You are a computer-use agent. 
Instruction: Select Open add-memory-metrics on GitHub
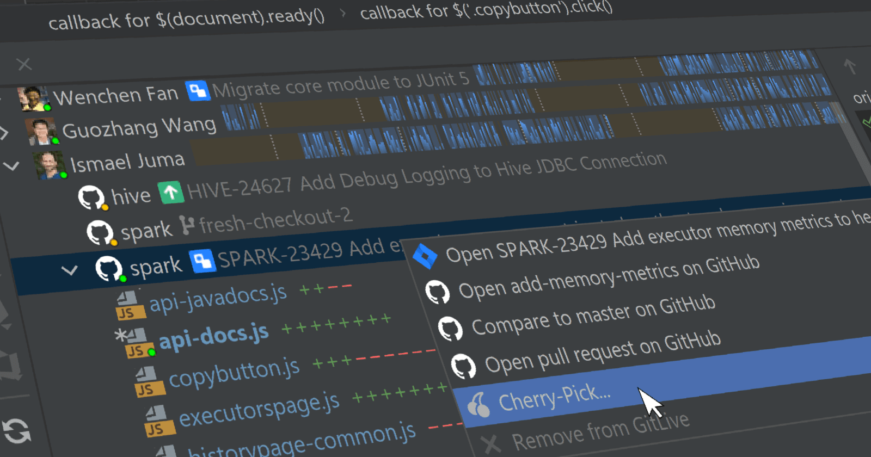tap(608, 277)
